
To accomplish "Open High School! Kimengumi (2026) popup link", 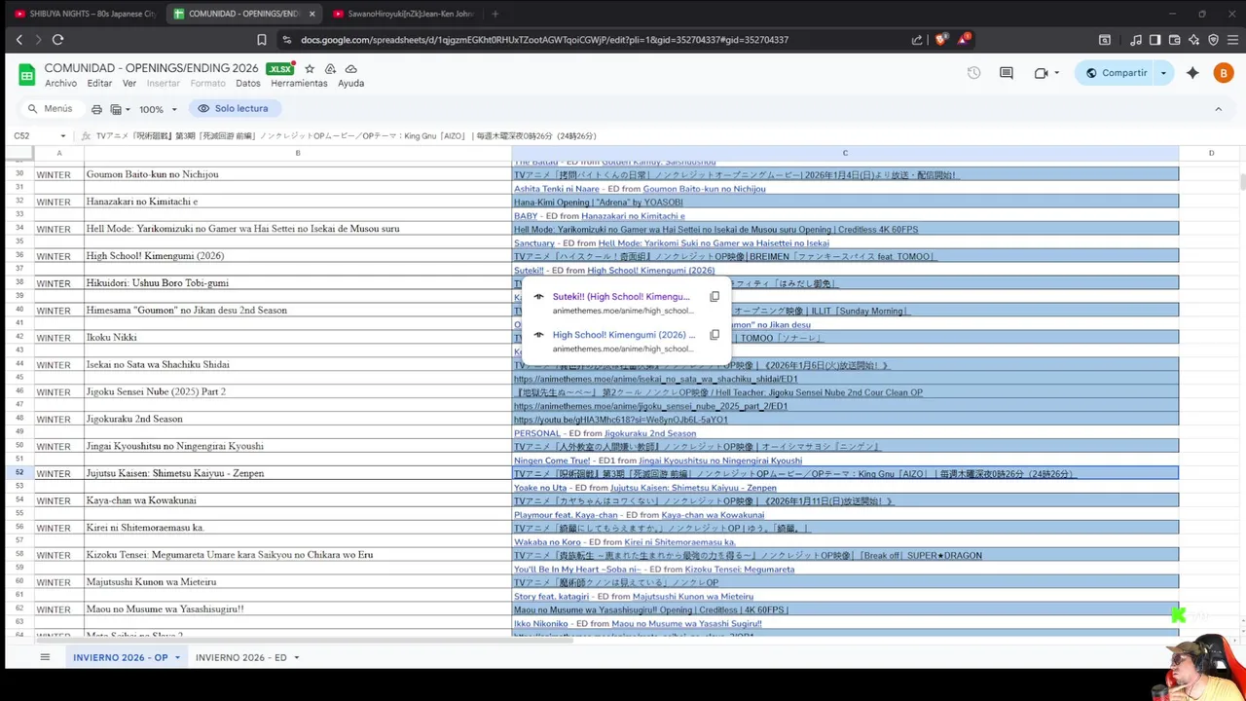I will tap(624, 334).
